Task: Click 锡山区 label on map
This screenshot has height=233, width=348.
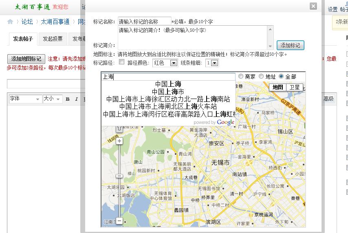Action: pos(285,132)
